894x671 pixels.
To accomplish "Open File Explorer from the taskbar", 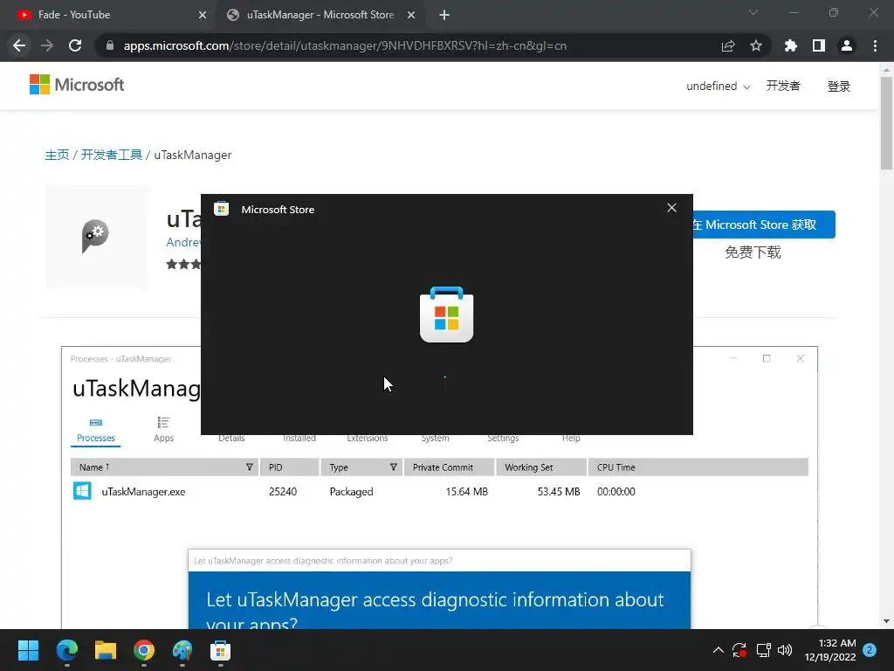I will [106, 650].
